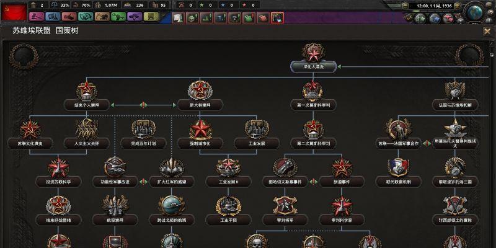
Task: Select the 结束个人崇拜 focus label
Action: (x=87, y=105)
